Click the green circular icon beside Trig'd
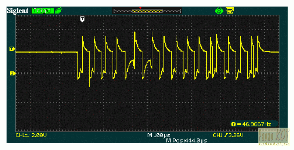This screenshot has height=150, width=294. (x=58, y=11)
